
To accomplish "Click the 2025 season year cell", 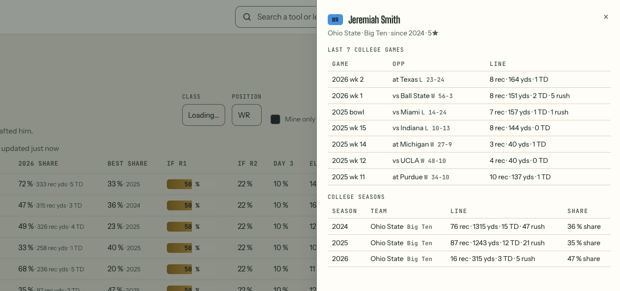I will [x=340, y=242].
